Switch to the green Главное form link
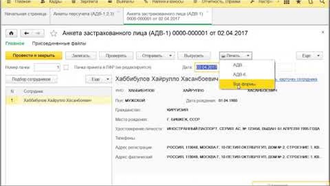 [15, 44]
